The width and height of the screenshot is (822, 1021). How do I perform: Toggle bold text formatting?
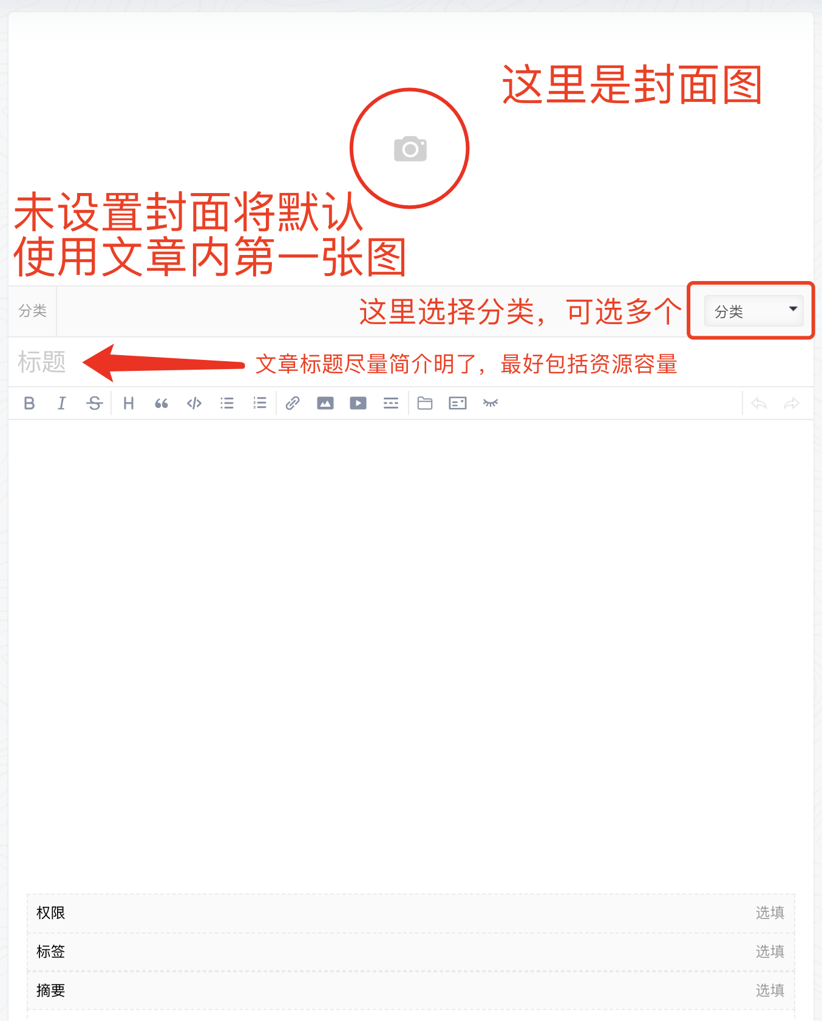(x=29, y=403)
